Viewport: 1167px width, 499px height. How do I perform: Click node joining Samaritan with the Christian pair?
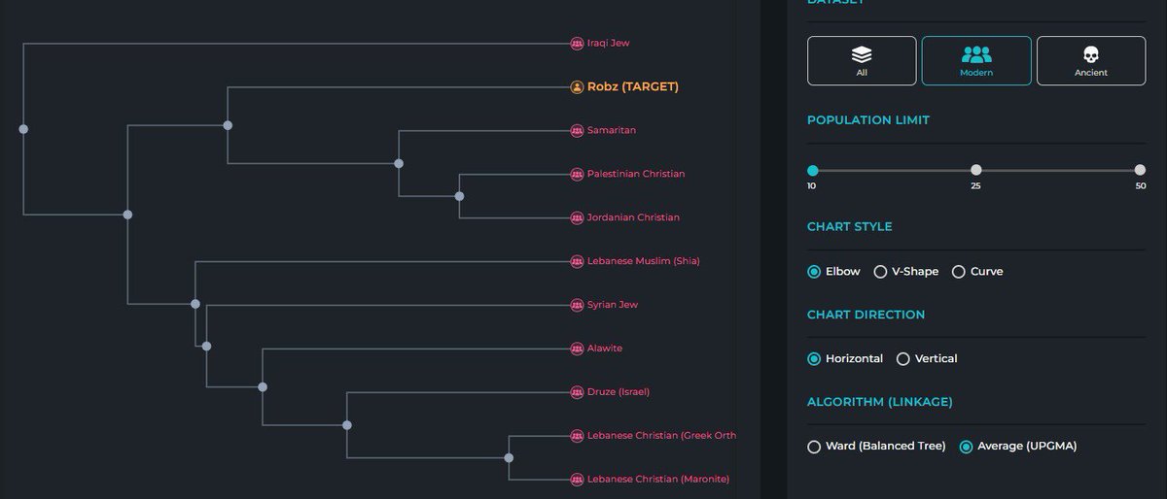coord(399,163)
